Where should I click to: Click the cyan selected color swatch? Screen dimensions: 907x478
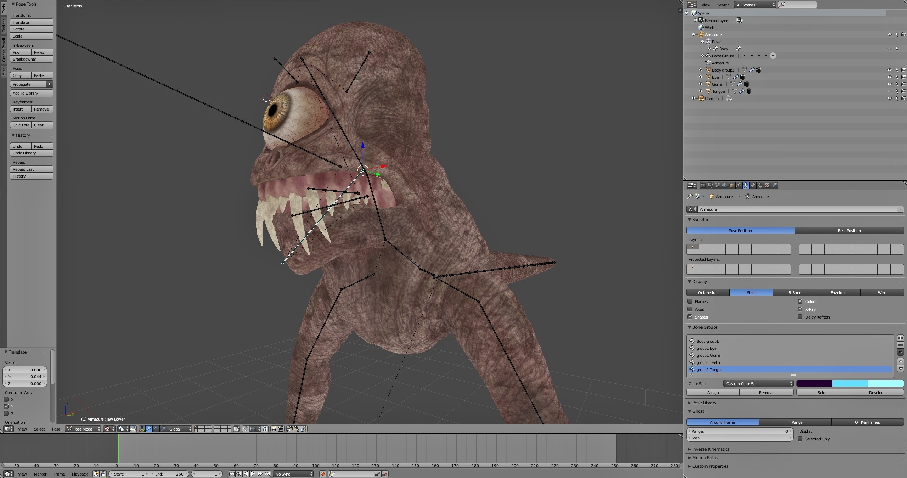[x=850, y=383]
